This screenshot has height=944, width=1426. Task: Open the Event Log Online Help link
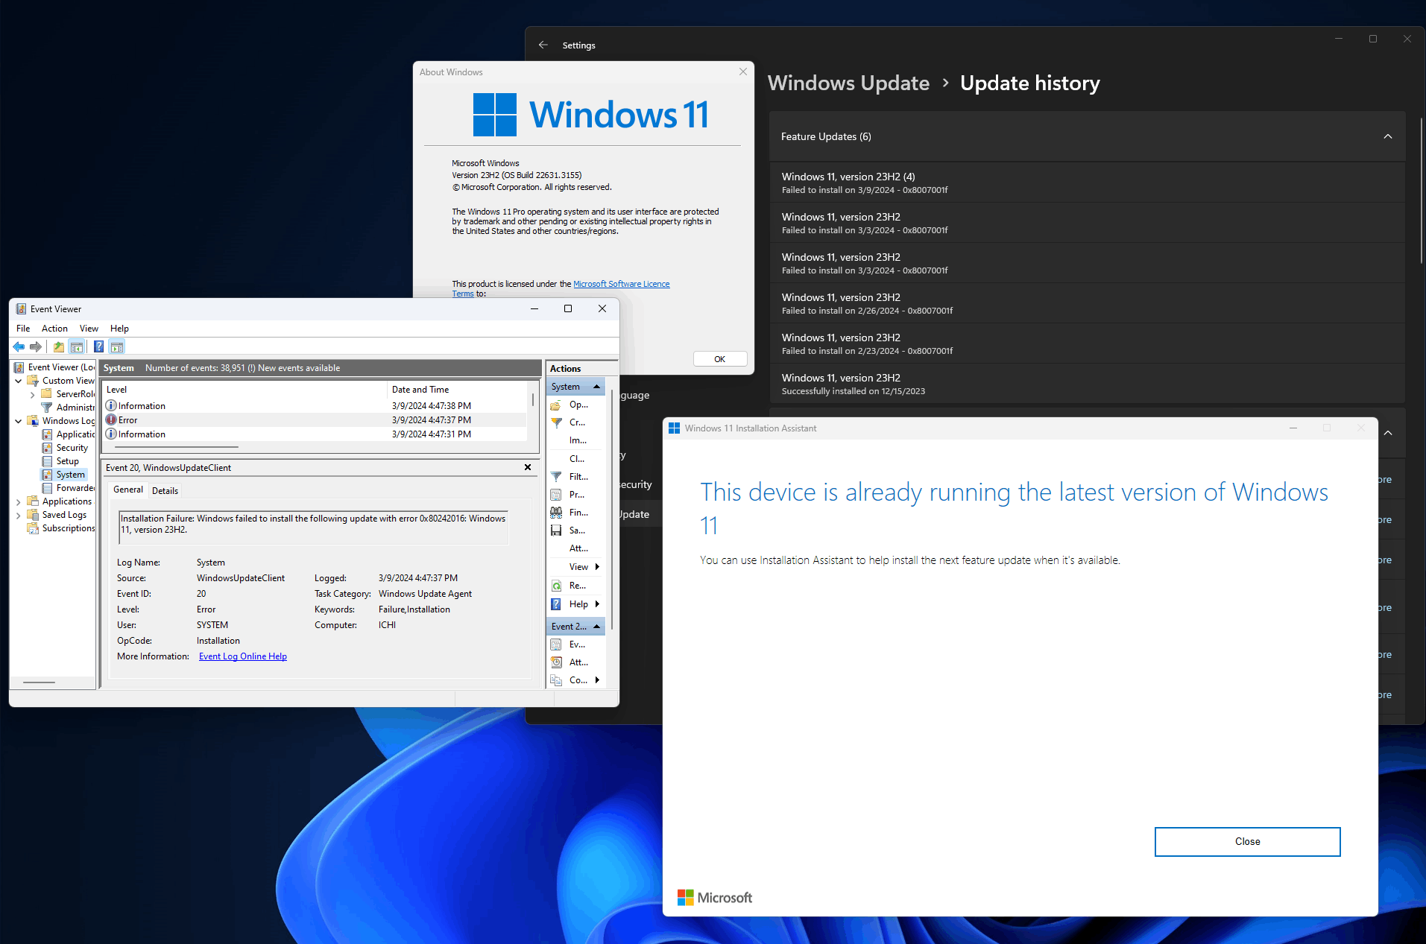(242, 656)
